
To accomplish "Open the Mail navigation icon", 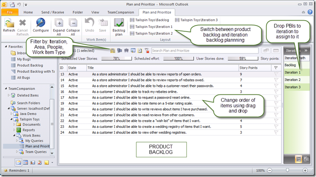I will (x=18, y=162).
